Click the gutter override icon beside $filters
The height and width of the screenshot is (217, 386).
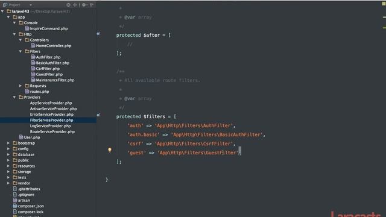click(x=98, y=115)
